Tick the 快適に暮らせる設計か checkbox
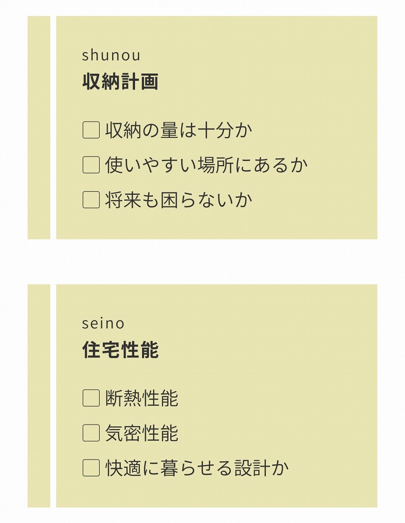 [x=91, y=468]
